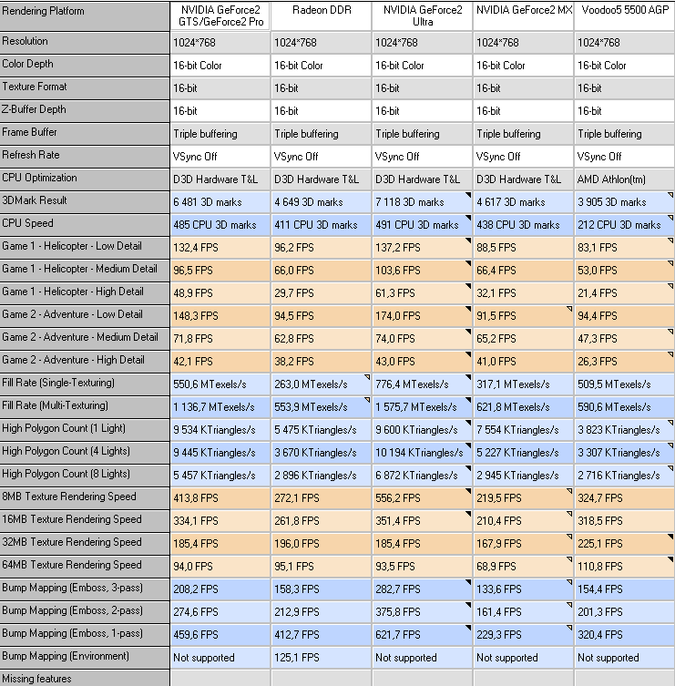Click comment marker on GeForce2 MX 91,5 FPS cell

coord(569,309)
